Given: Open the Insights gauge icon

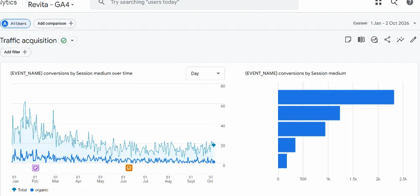Looking at the screenshot, I should point(374,40).
